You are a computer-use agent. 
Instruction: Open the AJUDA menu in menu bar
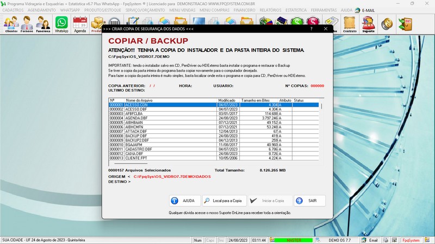point(346,10)
